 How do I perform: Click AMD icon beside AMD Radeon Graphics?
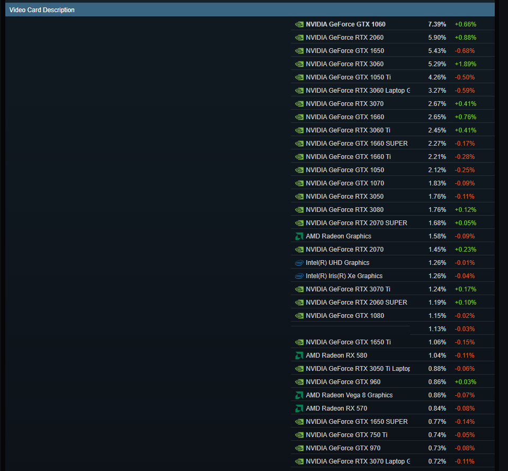click(299, 236)
